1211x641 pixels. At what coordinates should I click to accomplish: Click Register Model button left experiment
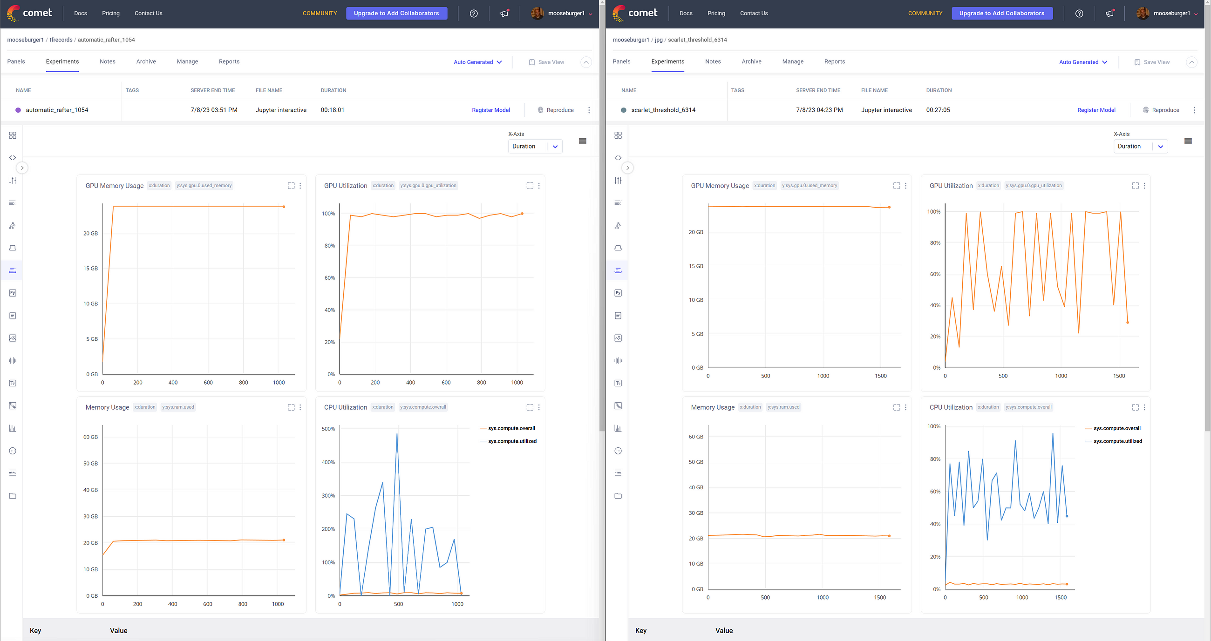490,110
